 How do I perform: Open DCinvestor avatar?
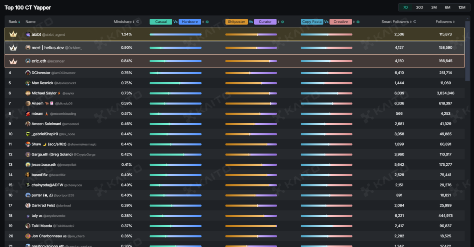(x=28, y=73)
